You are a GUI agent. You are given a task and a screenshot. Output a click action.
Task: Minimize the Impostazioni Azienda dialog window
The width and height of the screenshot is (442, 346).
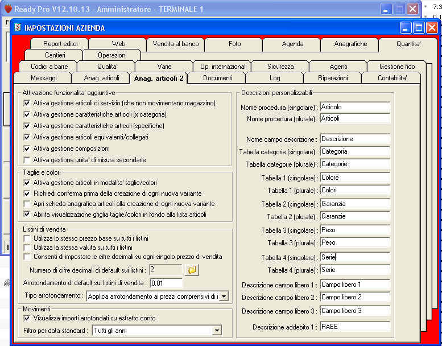click(406, 28)
